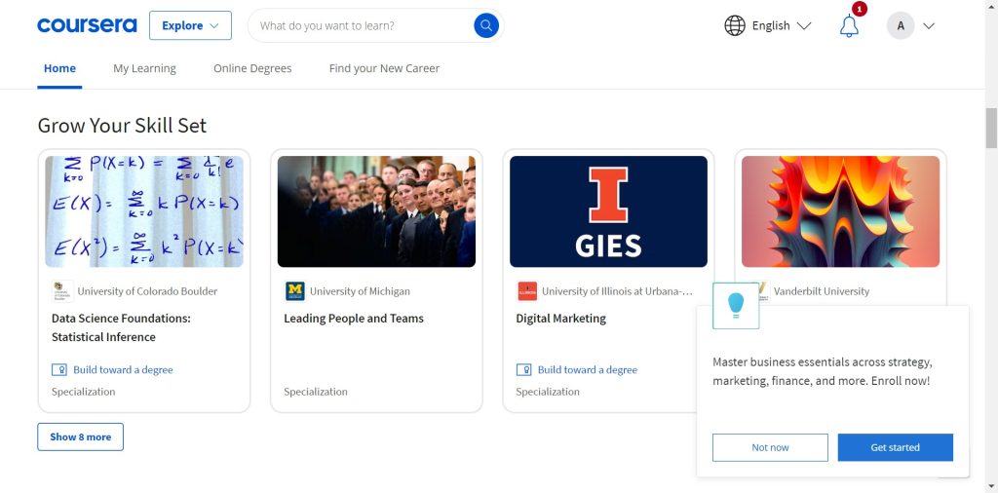
Task: Expand the Explore dropdown
Action: (190, 25)
